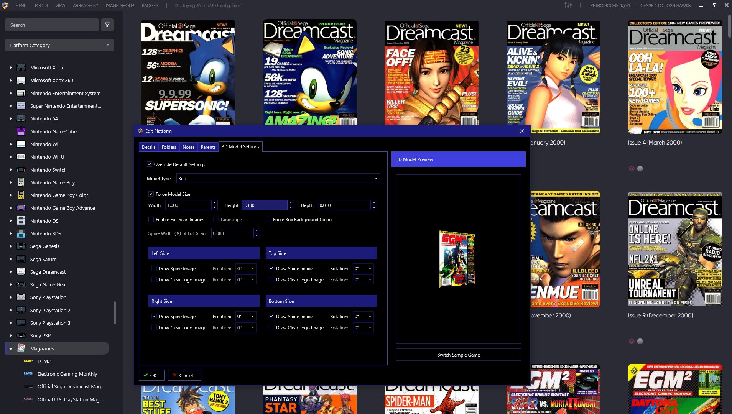Open Bottom Side spine Rotation dropdown

tap(363, 316)
